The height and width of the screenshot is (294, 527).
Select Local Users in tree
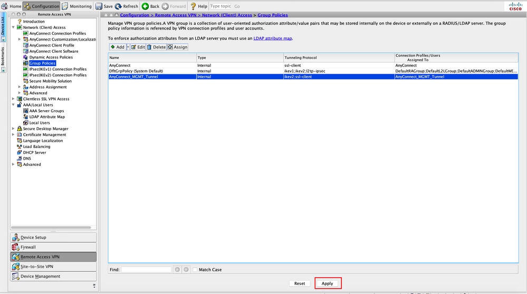point(40,123)
